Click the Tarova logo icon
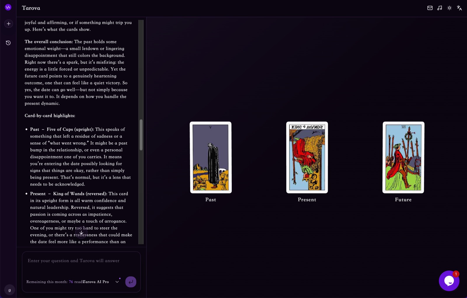The width and height of the screenshot is (467, 298). coord(8,7)
